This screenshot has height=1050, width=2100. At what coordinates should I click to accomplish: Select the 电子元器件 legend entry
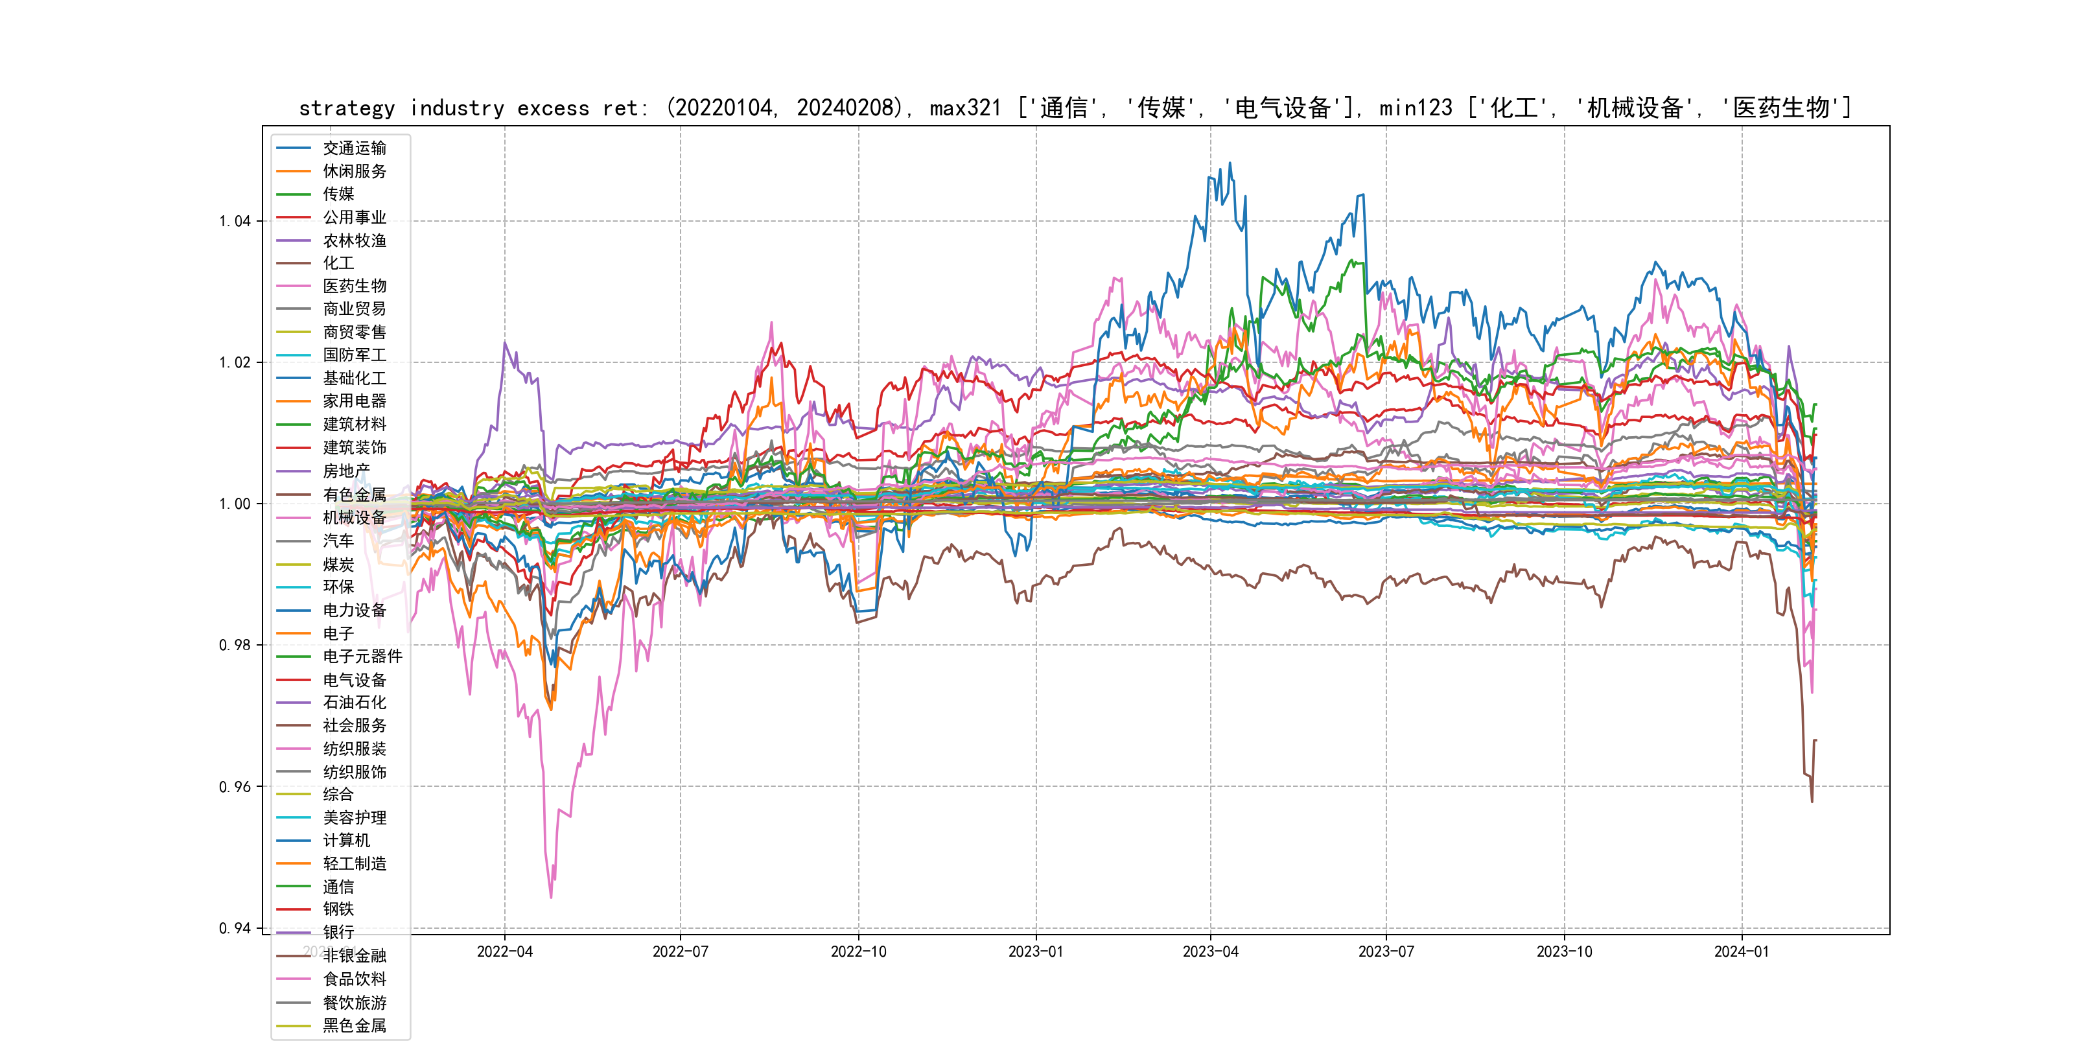[362, 656]
